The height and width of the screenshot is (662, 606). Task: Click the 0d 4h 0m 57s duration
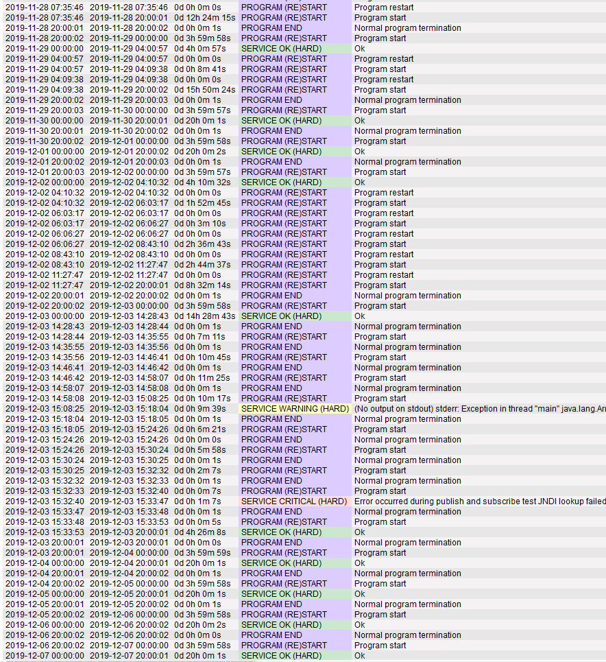click(x=200, y=49)
